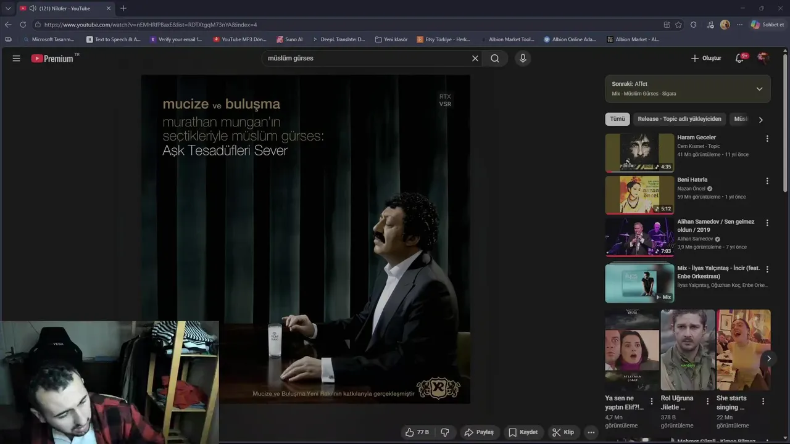Click Haram Geceler video title
Viewport: 790px width, 444px height.
coord(696,138)
